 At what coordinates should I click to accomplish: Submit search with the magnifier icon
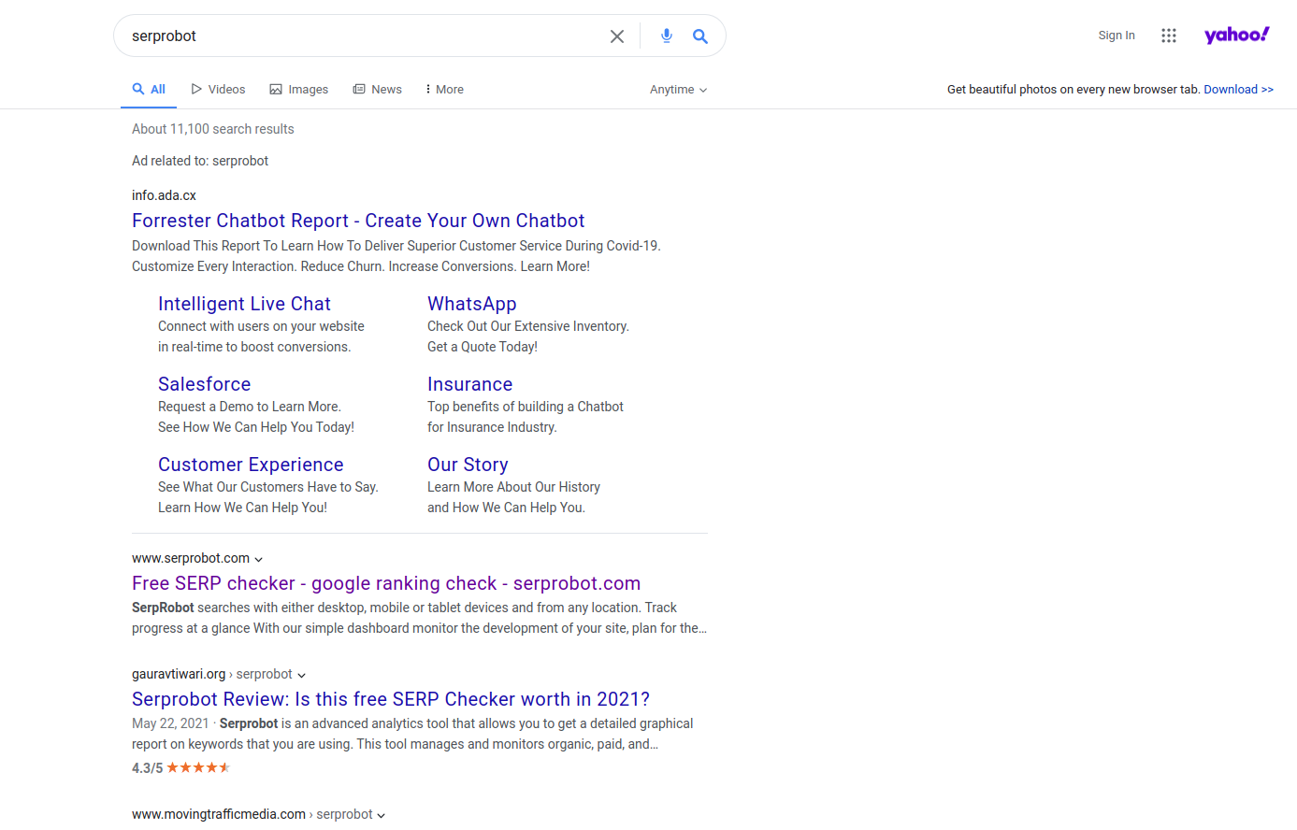tap(700, 36)
